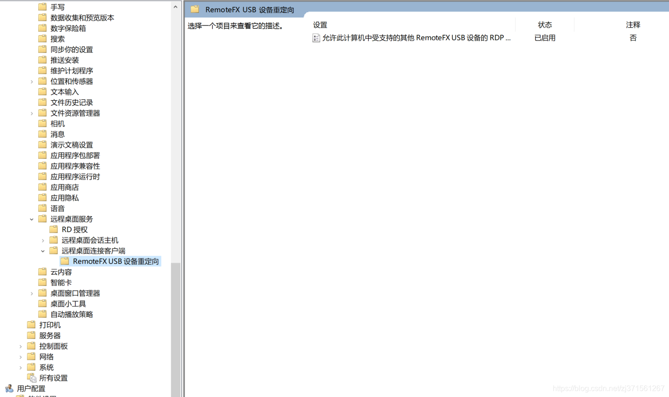Select 应用隐私 folder
Screen dimensions: 669x397
(x=64, y=198)
